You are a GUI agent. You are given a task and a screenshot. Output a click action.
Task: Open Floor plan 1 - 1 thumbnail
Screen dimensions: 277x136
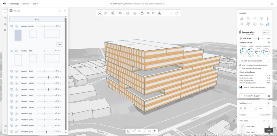tap(242, 126)
